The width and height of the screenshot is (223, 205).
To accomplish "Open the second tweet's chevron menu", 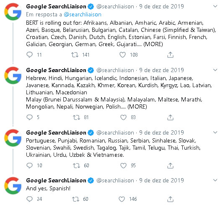I will [215, 70].
